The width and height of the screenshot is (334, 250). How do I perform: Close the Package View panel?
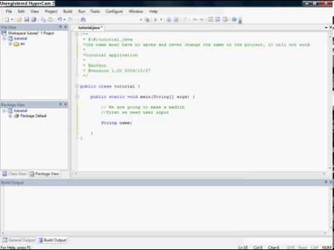pyautogui.click(x=65, y=104)
